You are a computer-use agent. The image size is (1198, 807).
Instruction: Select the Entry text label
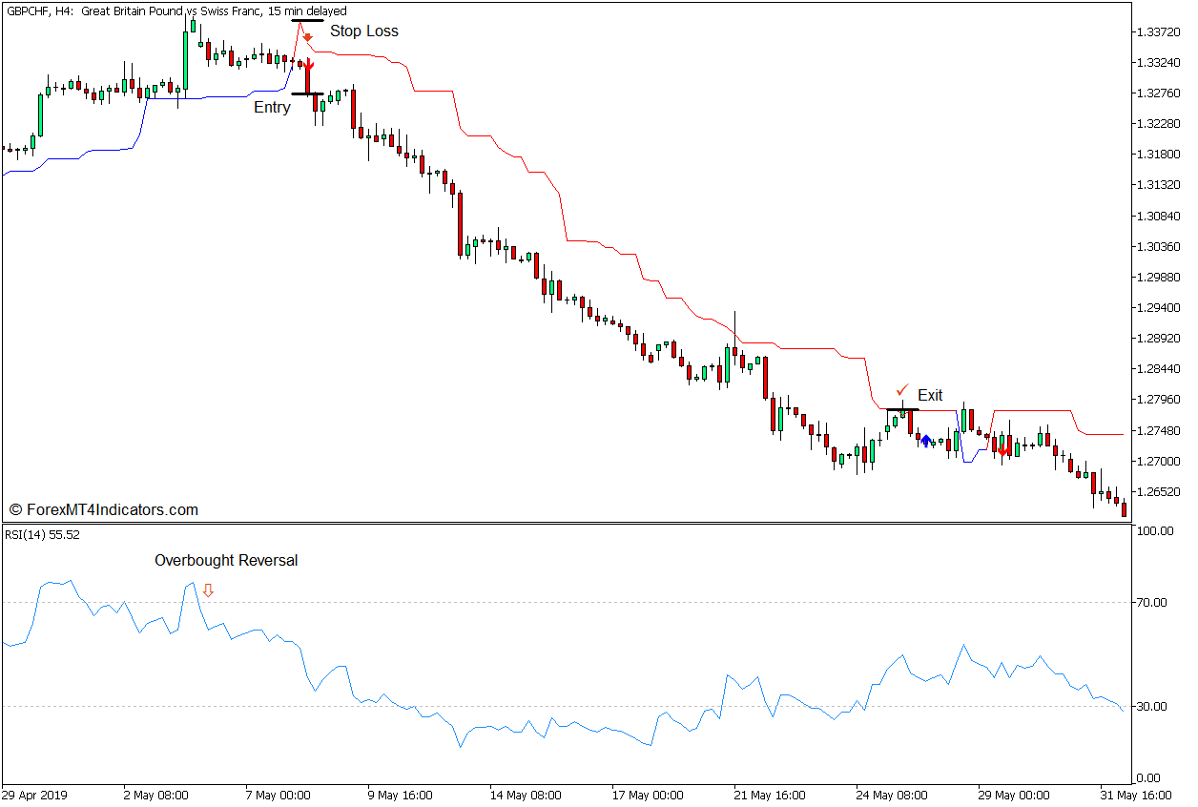point(272,108)
